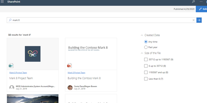This screenshot has height=103, width=207.
Task: Click the mountain landscape thumbnail card
Action: (x=33, y=99)
